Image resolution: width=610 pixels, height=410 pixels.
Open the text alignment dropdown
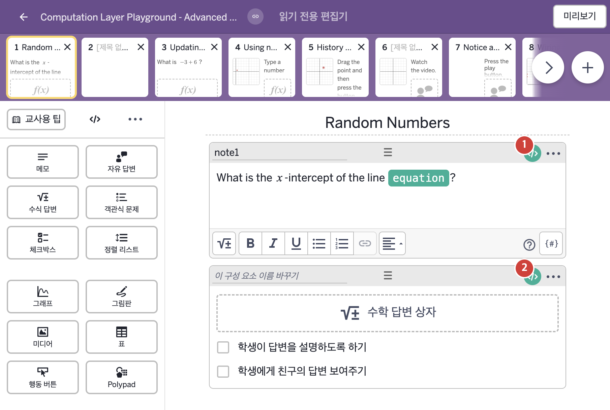(392, 243)
